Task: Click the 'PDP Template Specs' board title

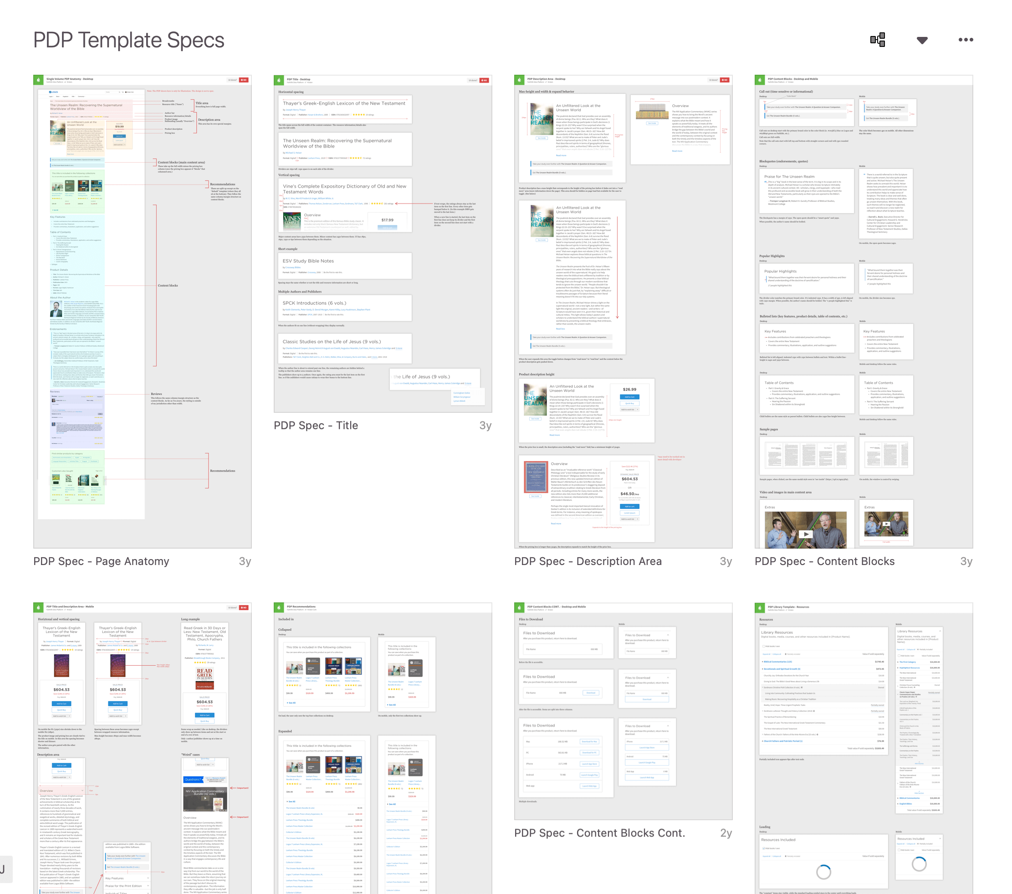Action: [x=129, y=40]
